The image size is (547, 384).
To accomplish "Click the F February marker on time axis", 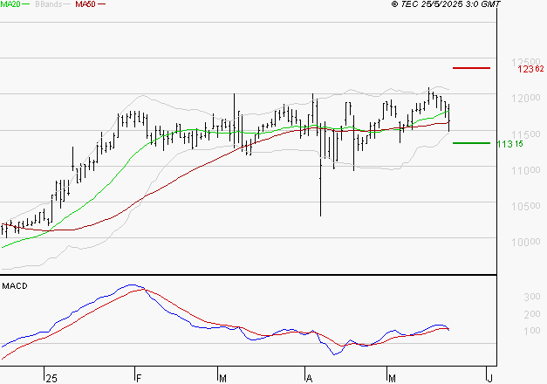I will click(139, 379).
